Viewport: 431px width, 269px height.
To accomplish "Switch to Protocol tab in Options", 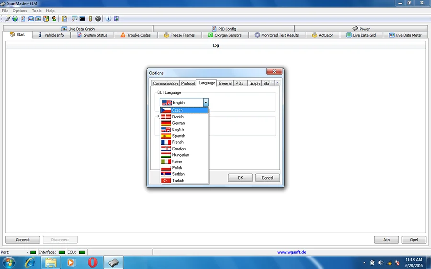I will point(188,83).
